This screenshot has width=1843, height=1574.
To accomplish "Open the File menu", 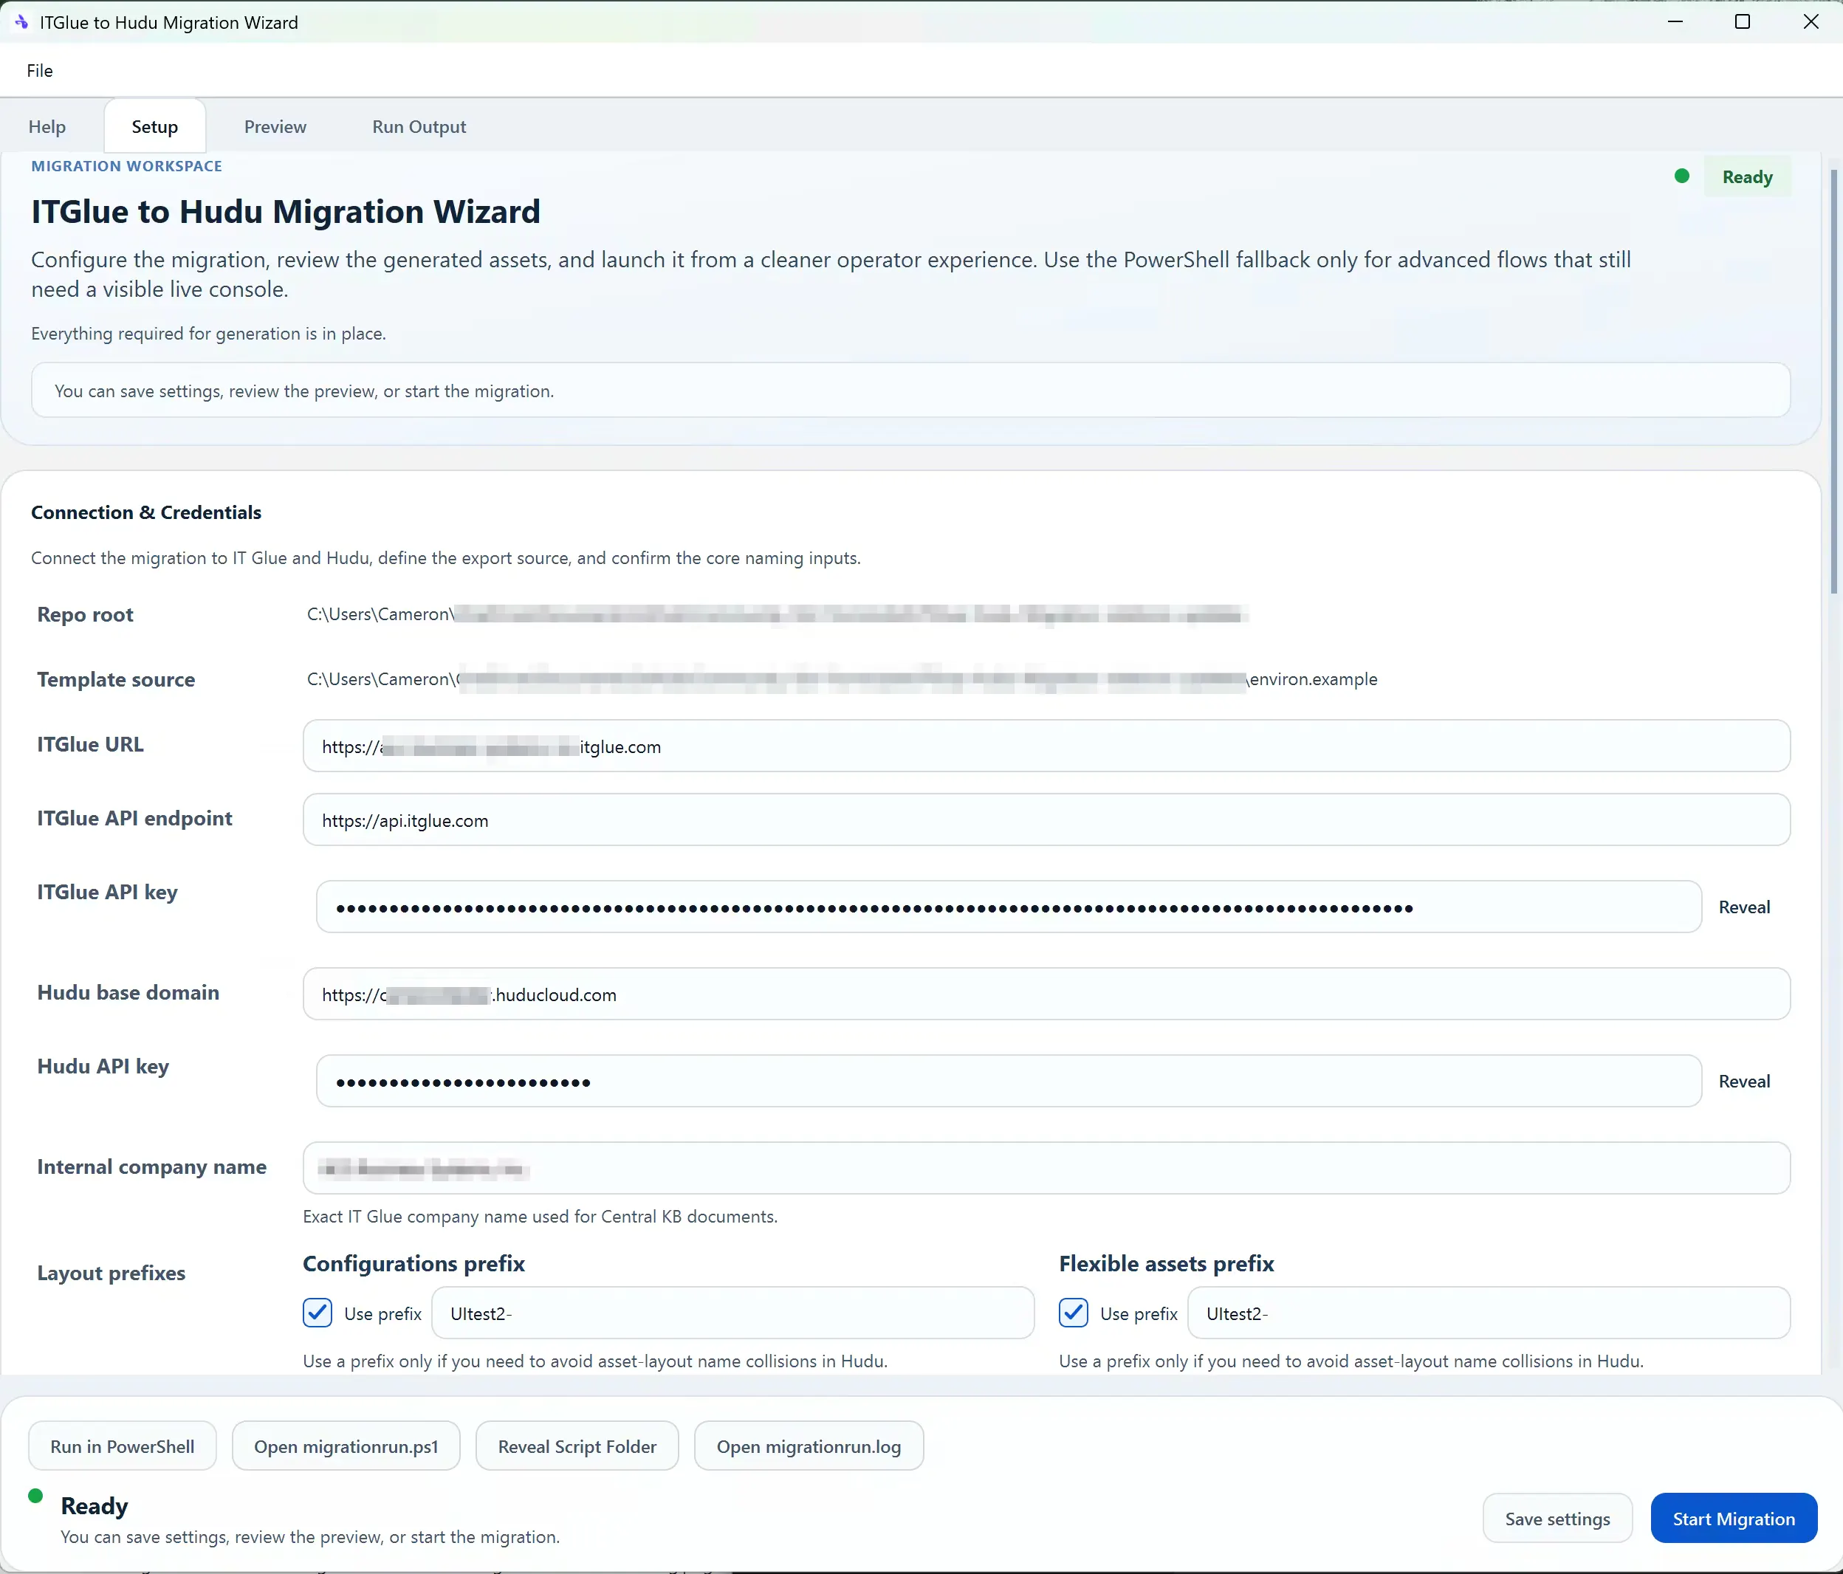I will 39,70.
